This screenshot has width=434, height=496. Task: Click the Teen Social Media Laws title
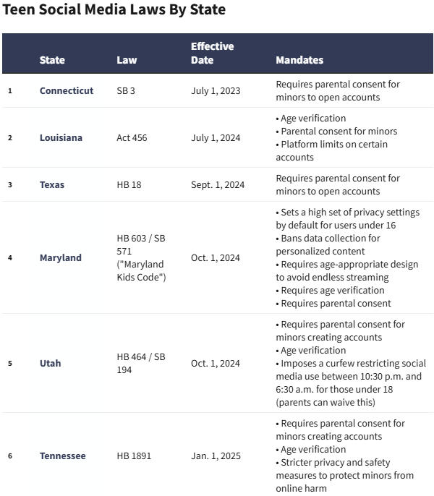(114, 10)
